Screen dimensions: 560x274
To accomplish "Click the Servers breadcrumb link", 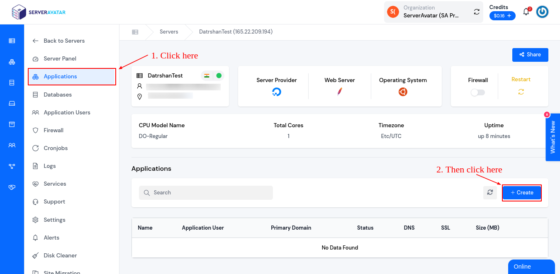I will [x=169, y=32].
